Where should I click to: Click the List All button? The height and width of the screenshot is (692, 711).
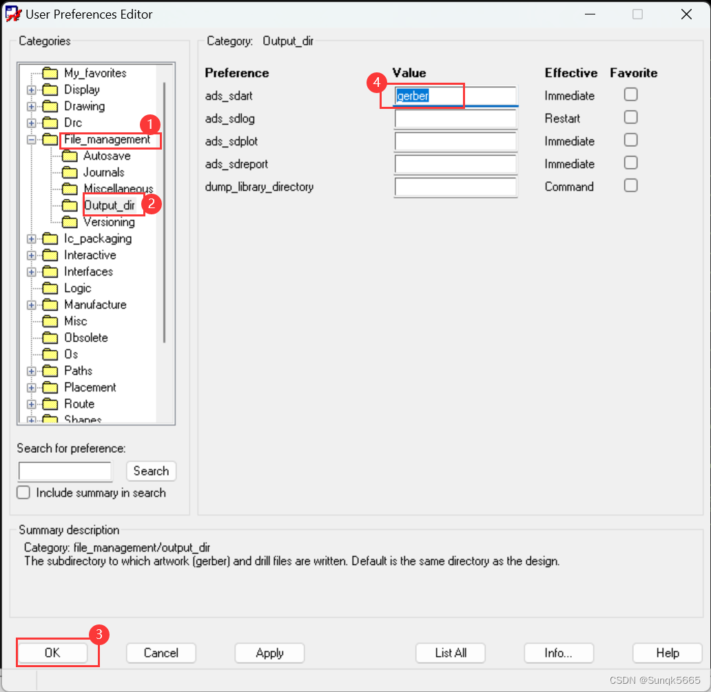point(450,653)
